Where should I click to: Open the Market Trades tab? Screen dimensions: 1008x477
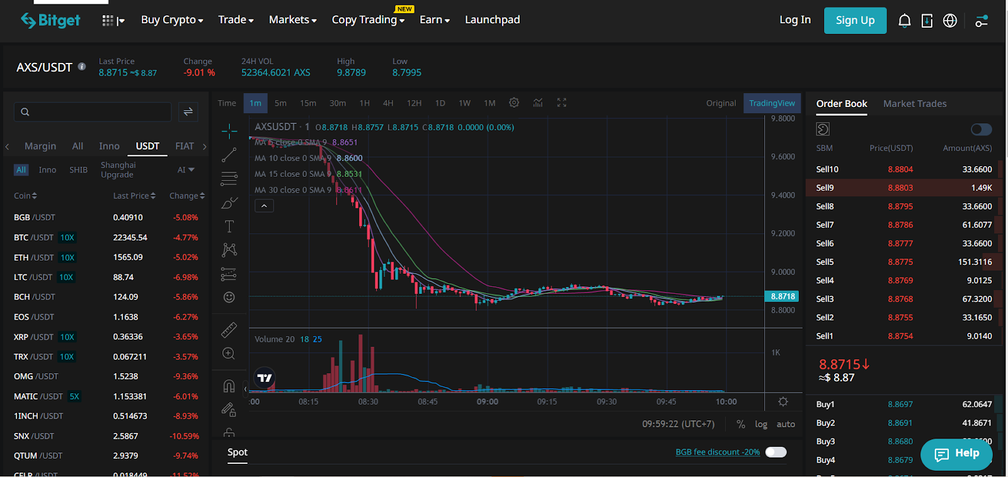pyautogui.click(x=915, y=104)
